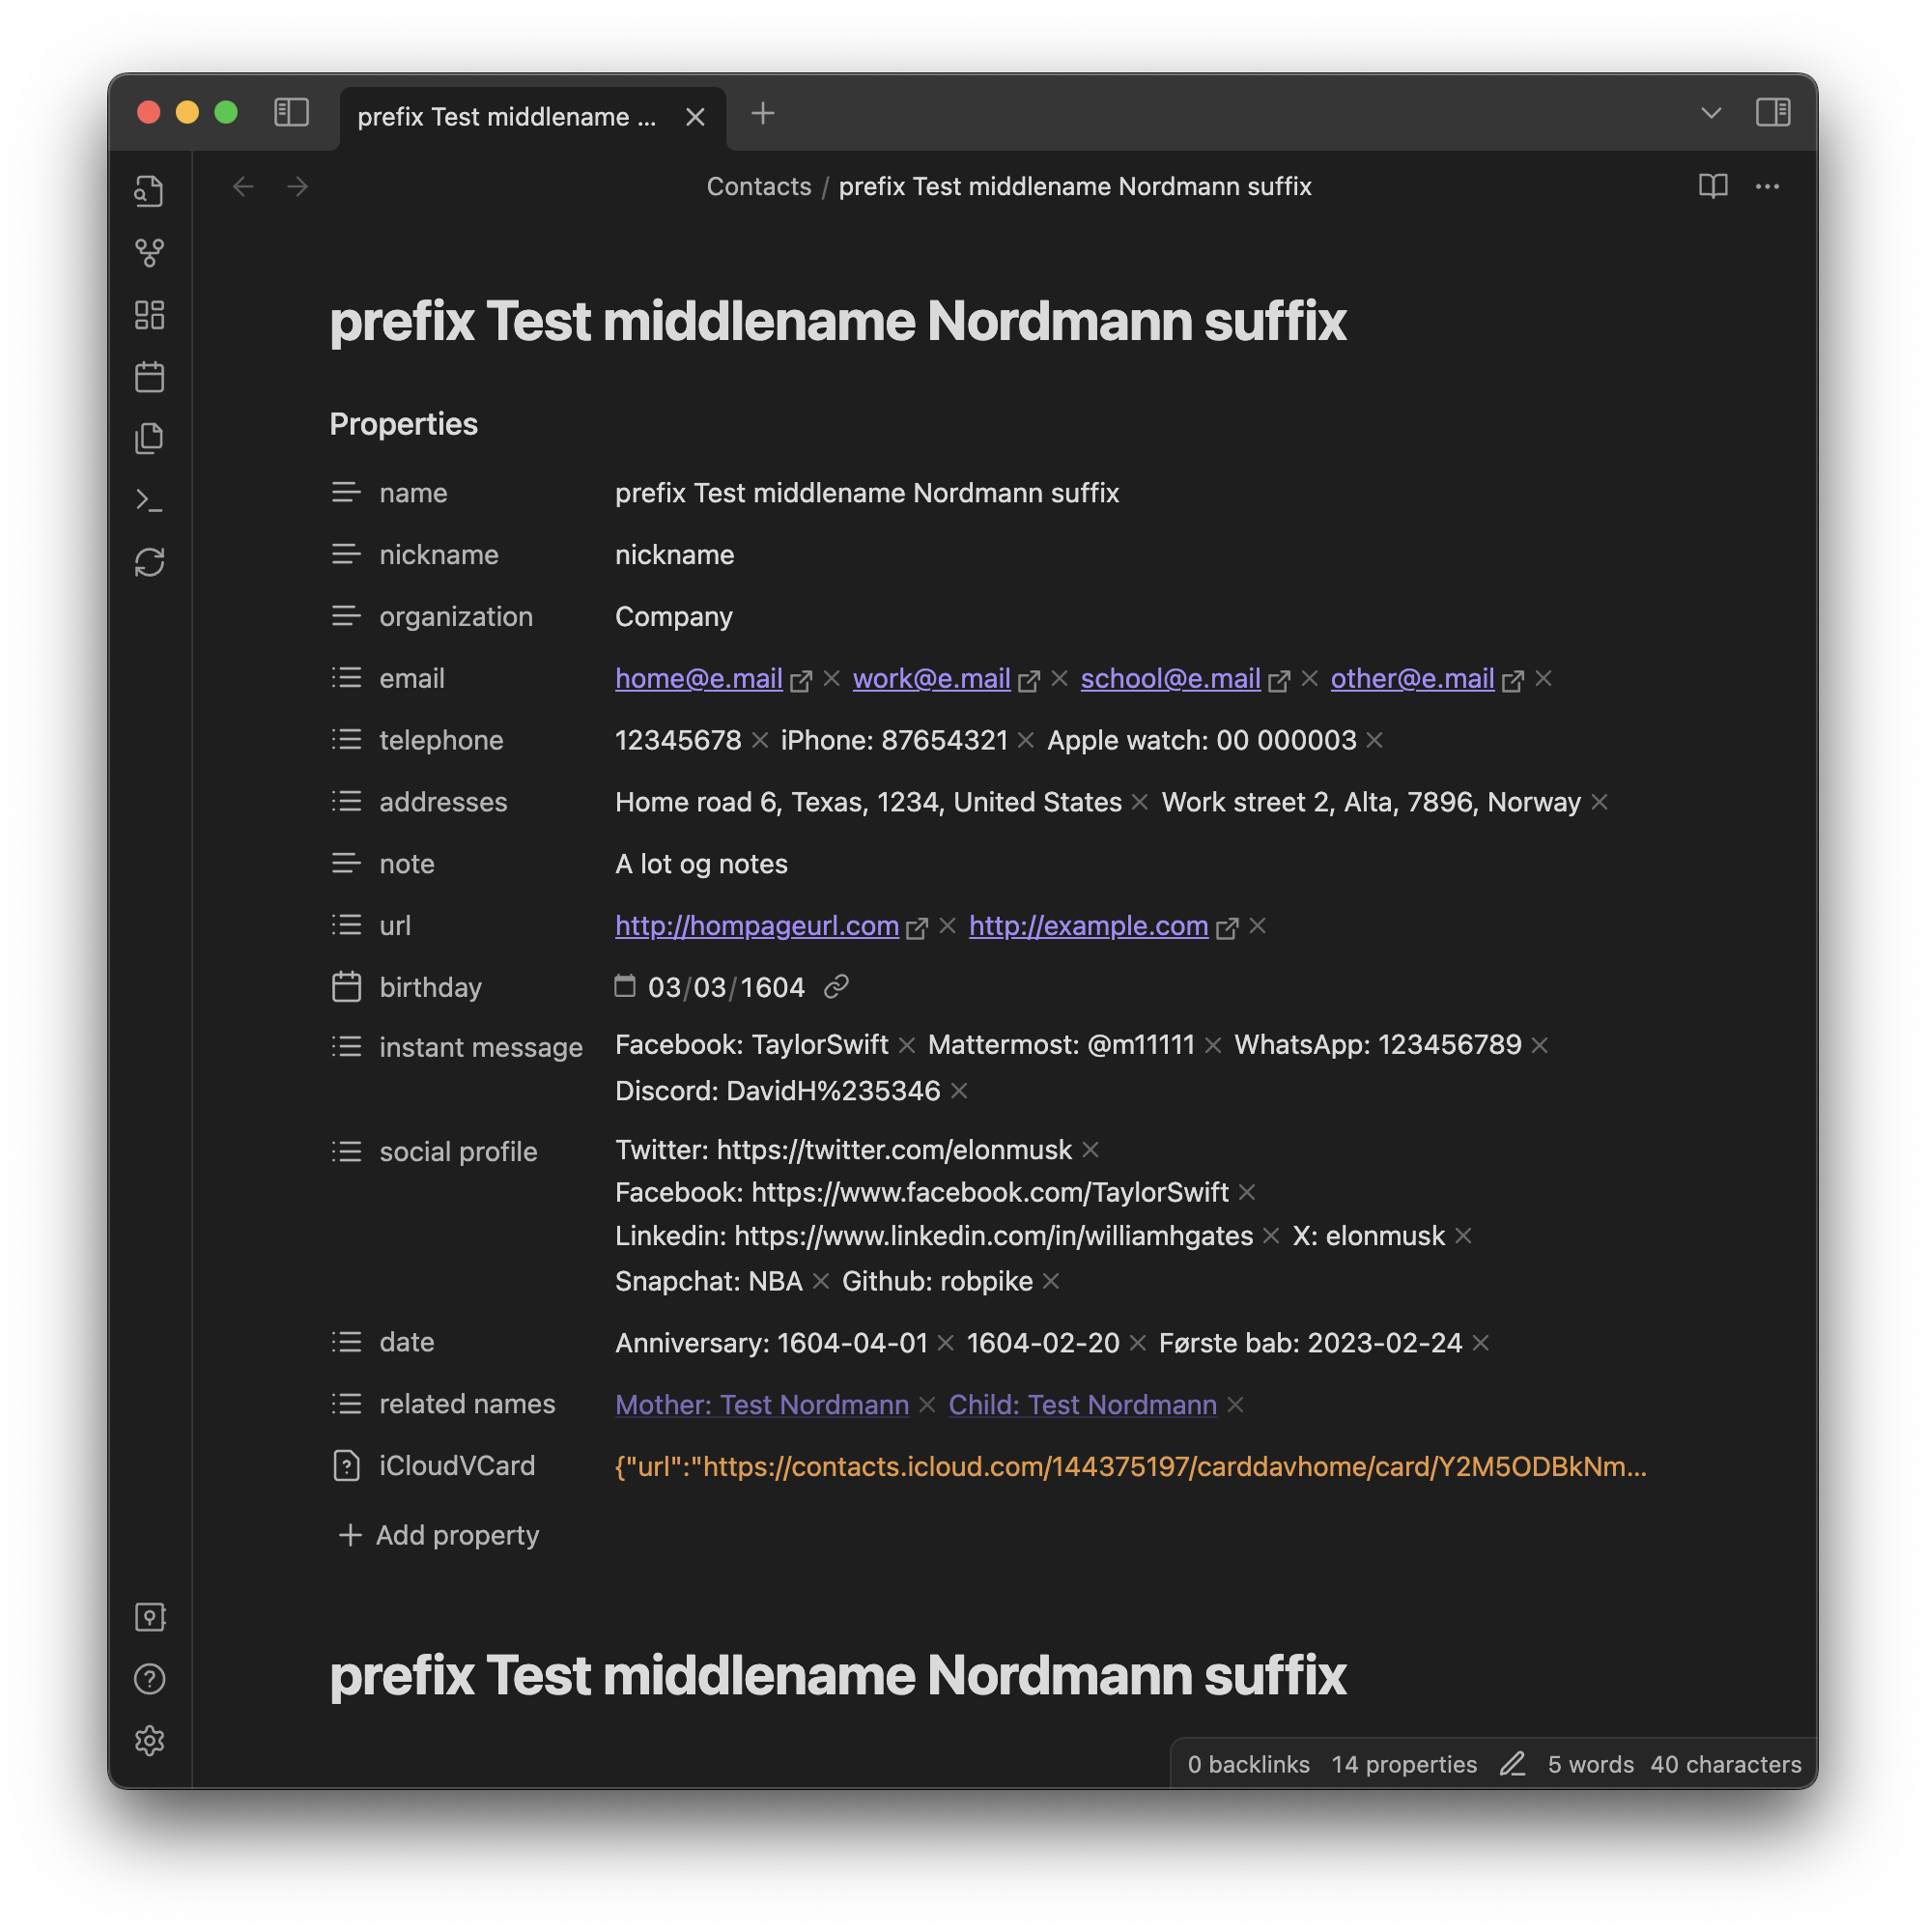The width and height of the screenshot is (1926, 1932).
Task: Open the command palette icon
Action: [149, 500]
